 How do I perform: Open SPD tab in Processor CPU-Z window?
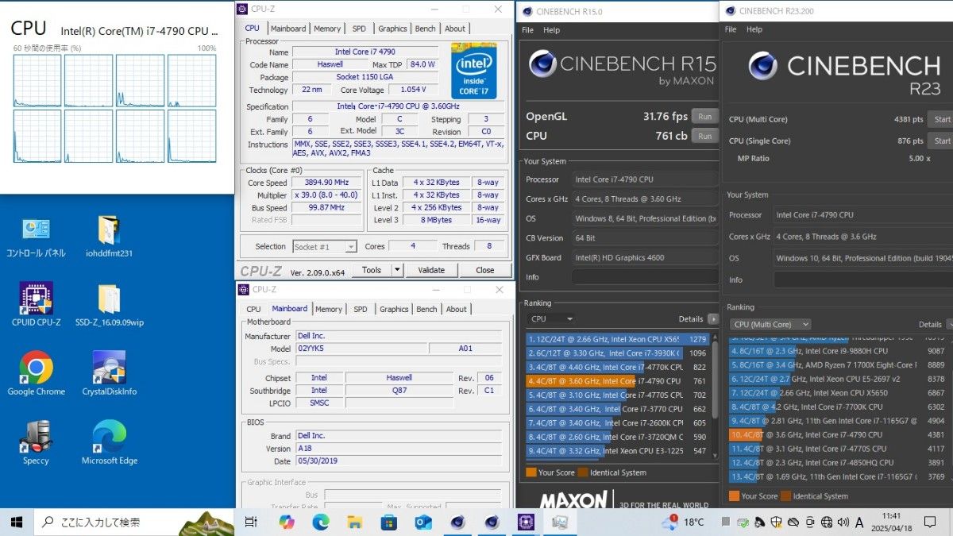360,29
